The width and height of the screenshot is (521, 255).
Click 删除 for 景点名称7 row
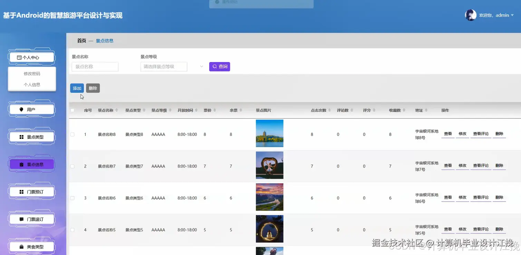pos(499,165)
